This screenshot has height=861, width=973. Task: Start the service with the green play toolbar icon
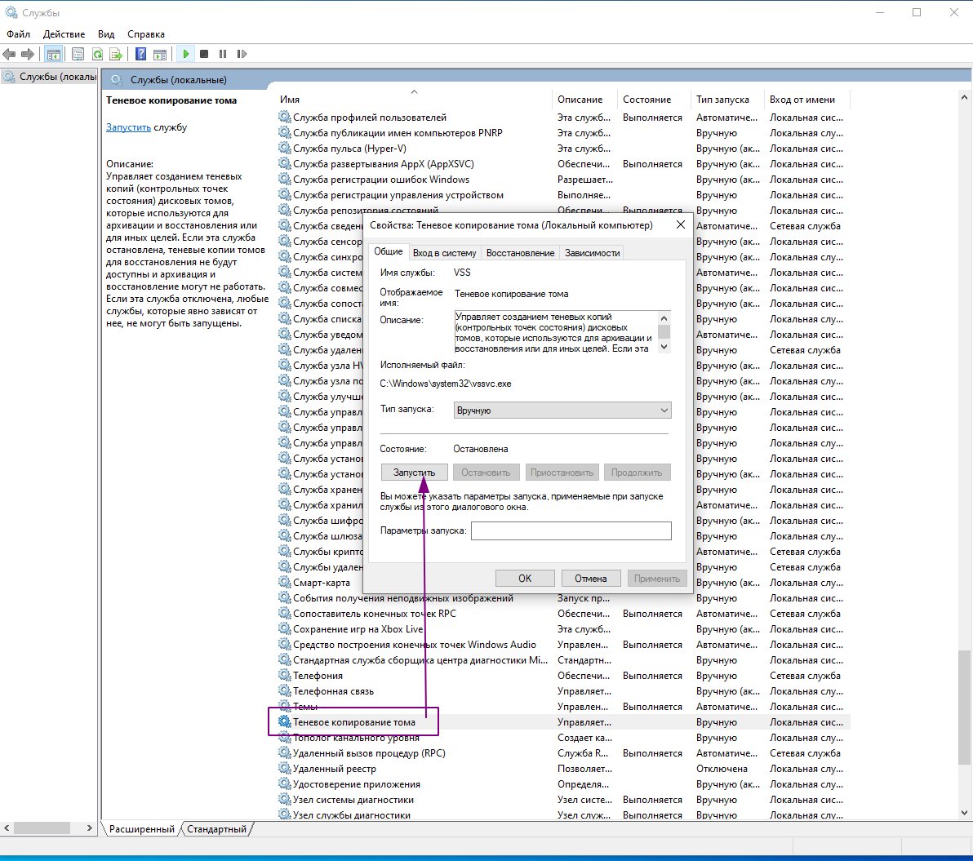pyautogui.click(x=185, y=55)
